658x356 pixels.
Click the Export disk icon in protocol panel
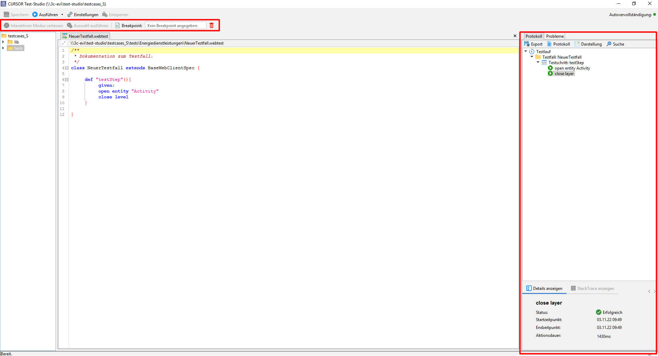coord(527,44)
